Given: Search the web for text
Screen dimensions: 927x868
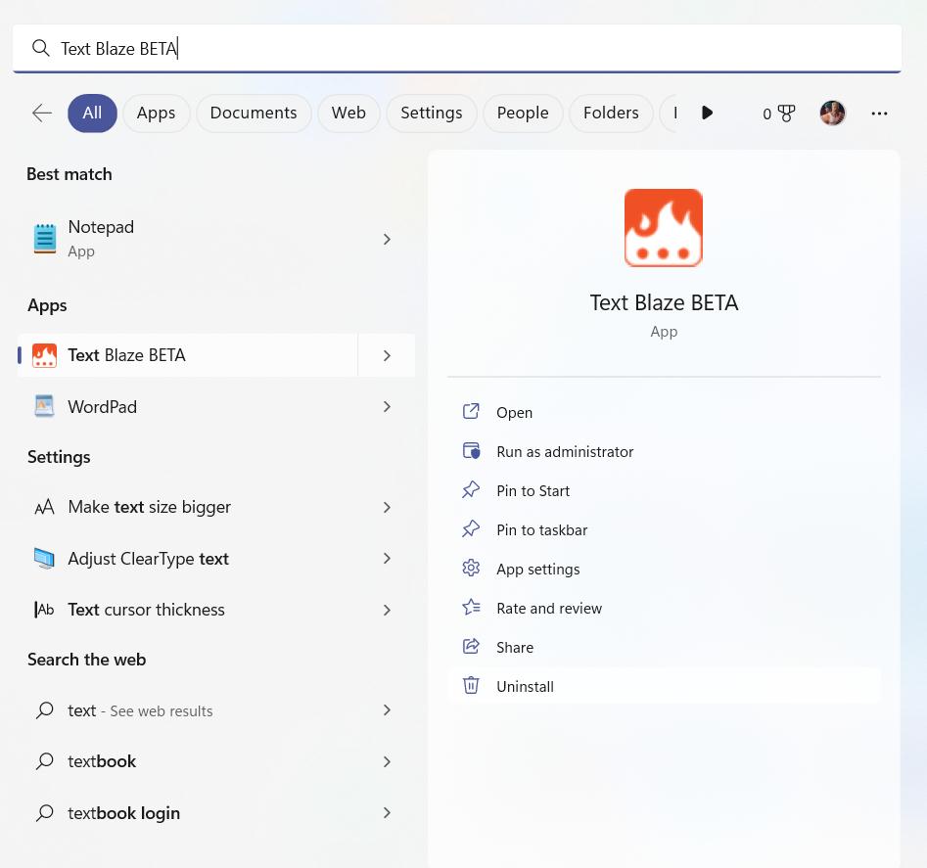Looking at the screenshot, I should (x=216, y=710).
